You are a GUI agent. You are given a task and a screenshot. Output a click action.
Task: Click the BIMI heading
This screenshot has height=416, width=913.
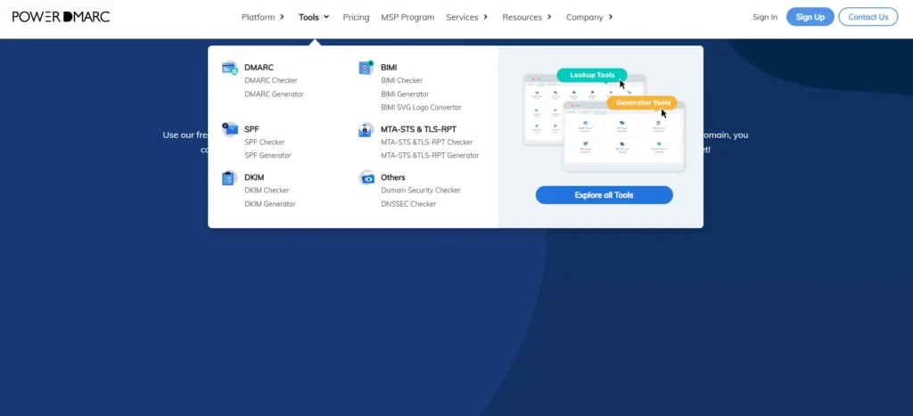(x=389, y=68)
